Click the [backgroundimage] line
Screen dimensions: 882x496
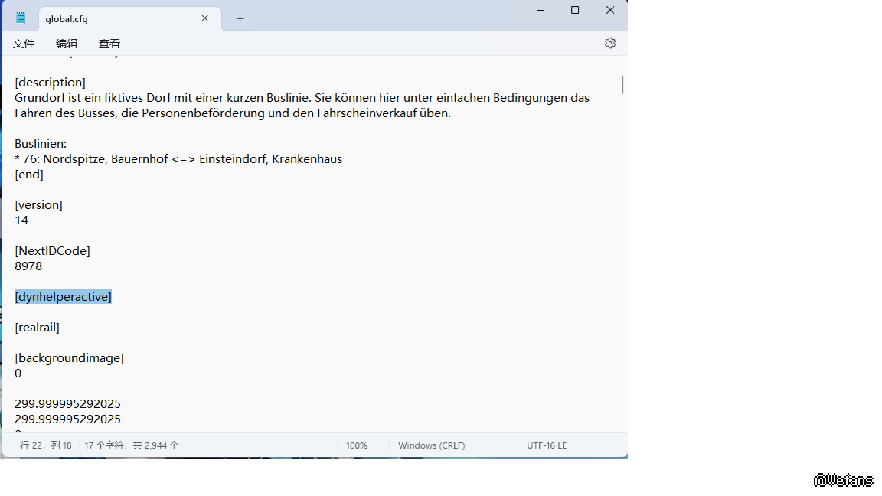click(69, 358)
